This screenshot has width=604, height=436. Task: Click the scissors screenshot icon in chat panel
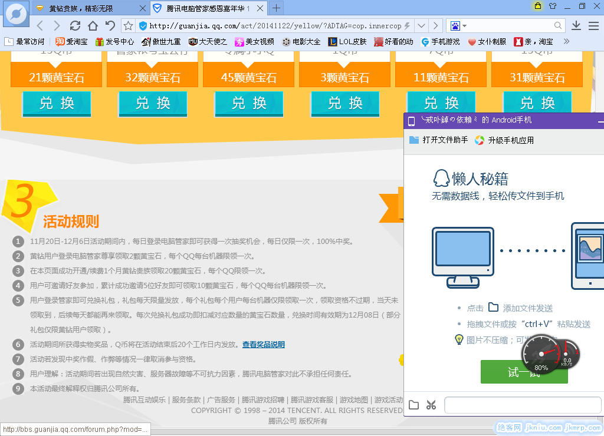coord(431,405)
